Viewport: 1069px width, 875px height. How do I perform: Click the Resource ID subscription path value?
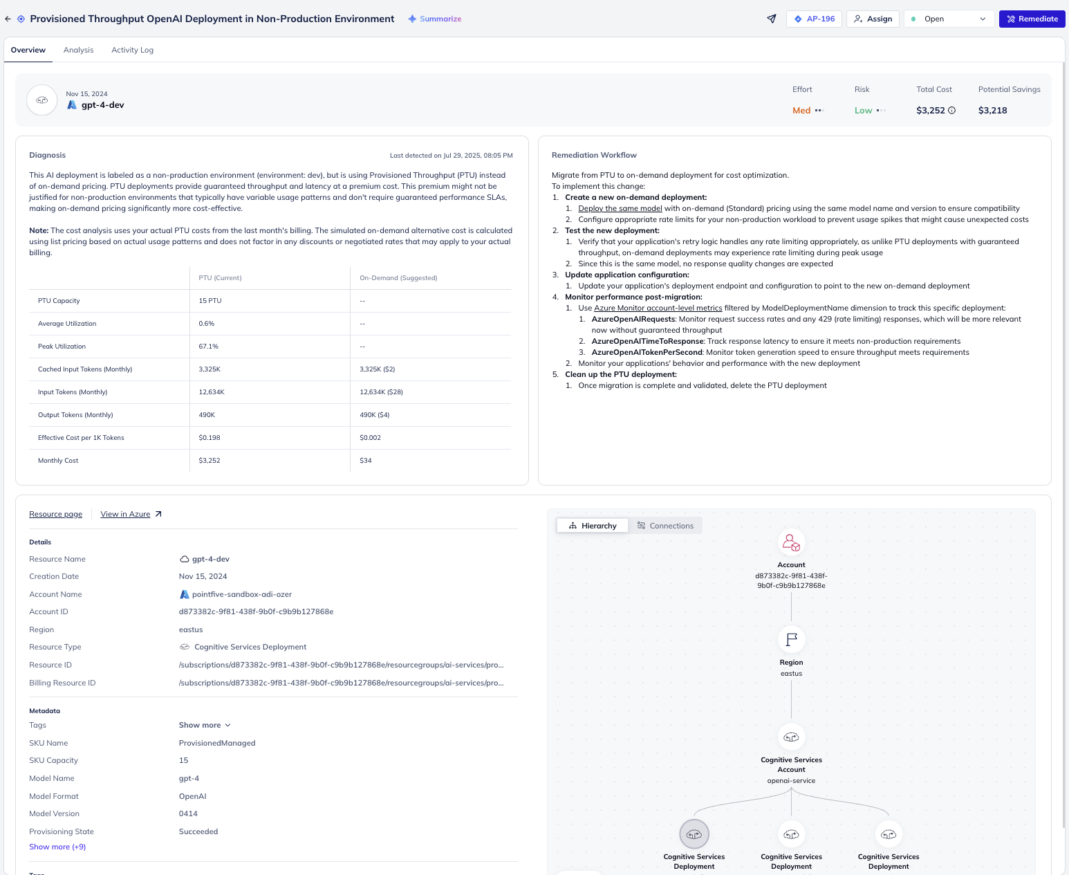click(341, 665)
